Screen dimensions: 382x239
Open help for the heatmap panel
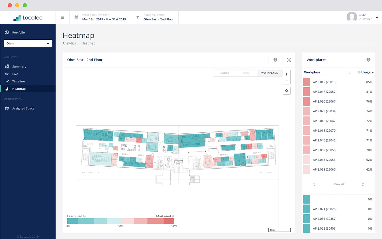coord(275,60)
